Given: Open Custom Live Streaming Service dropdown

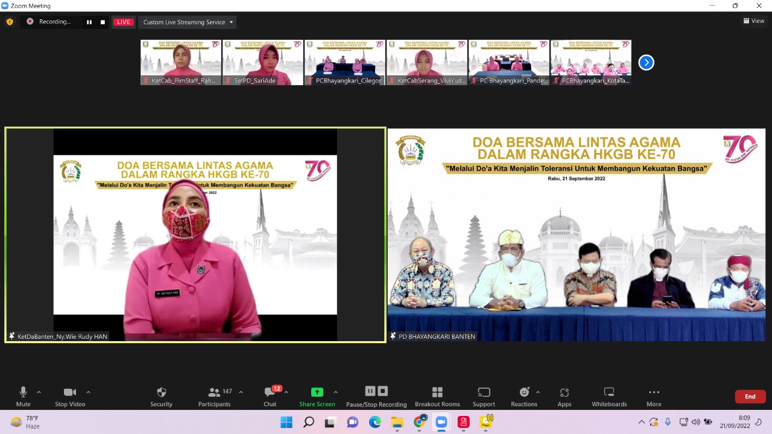Looking at the screenshot, I should (188, 22).
